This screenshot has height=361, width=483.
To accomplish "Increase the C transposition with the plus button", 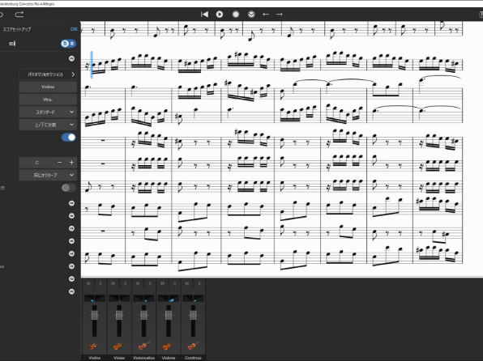I will coord(71,162).
